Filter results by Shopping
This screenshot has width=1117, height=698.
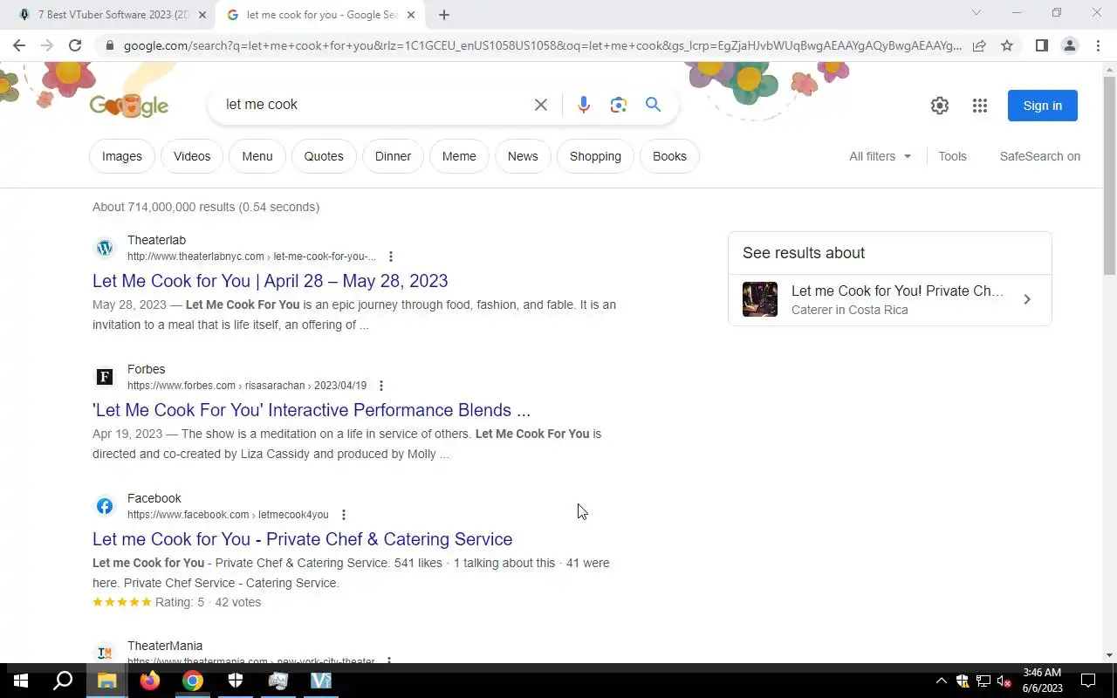(x=595, y=156)
